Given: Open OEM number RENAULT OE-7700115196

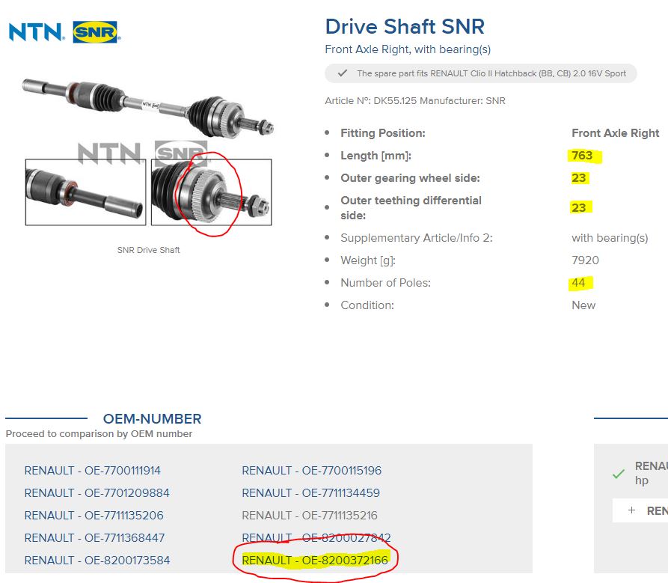Looking at the screenshot, I should click(x=312, y=471).
